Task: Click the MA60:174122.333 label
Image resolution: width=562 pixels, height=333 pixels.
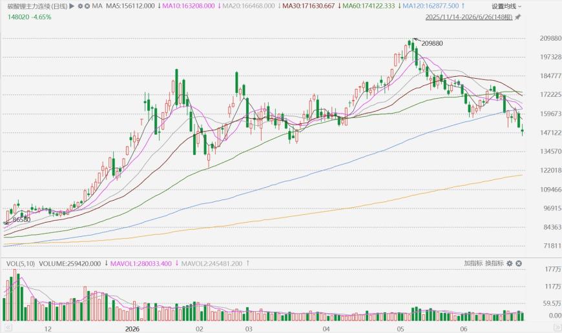Action: point(368,6)
